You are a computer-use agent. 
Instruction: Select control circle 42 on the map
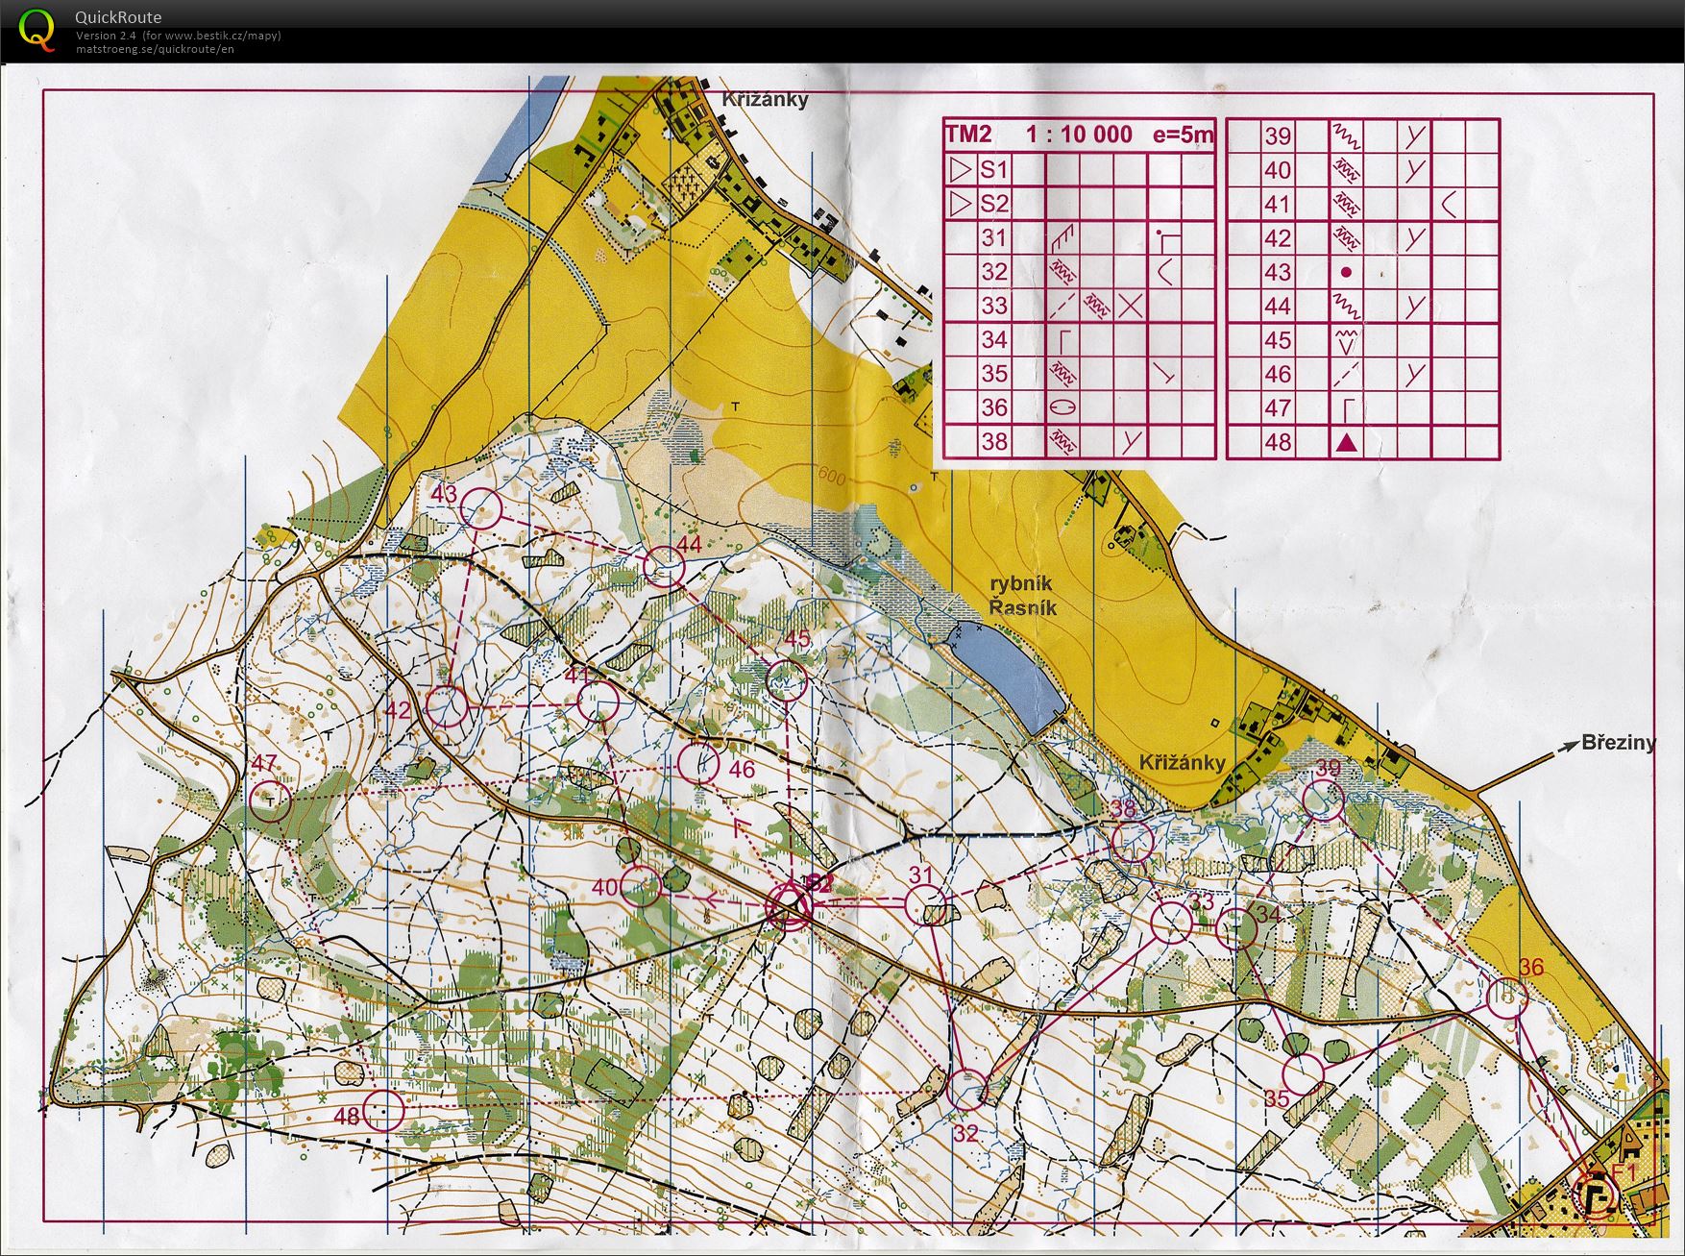[x=447, y=706]
